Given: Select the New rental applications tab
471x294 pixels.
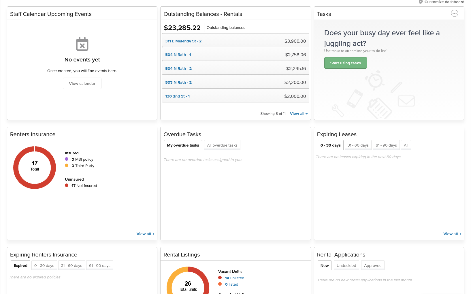Looking at the screenshot, I should click(x=325, y=265).
